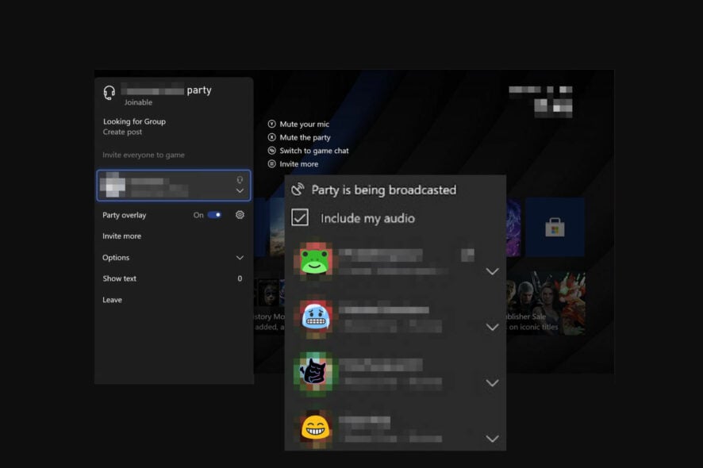Collapse the highlighted party member's chevron
Viewport: 703px width, 468px height.
[x=240, y=191]
